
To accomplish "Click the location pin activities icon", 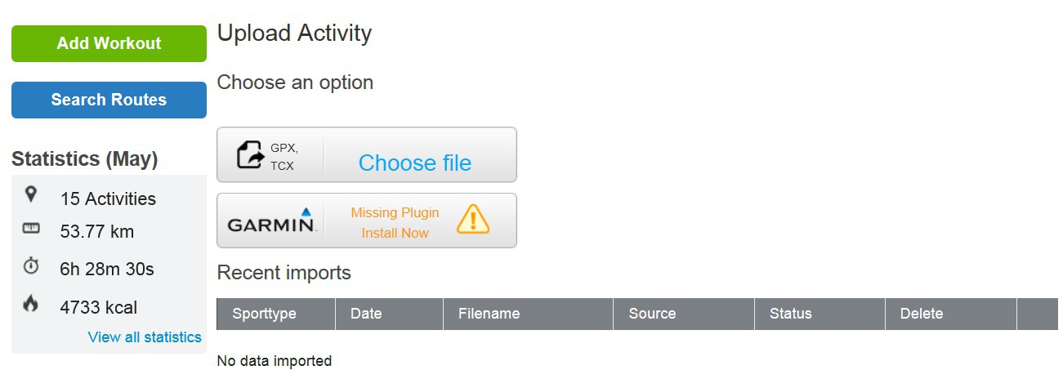I will click(x=31, y=194).
